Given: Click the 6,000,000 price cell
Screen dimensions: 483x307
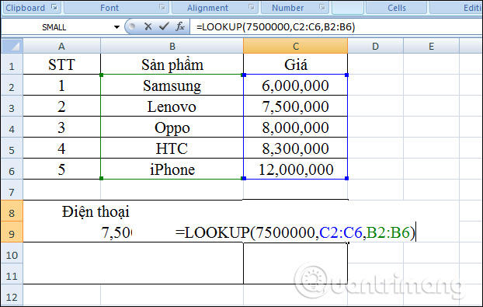Looking at the screenshot, I should tap(295, 85).
